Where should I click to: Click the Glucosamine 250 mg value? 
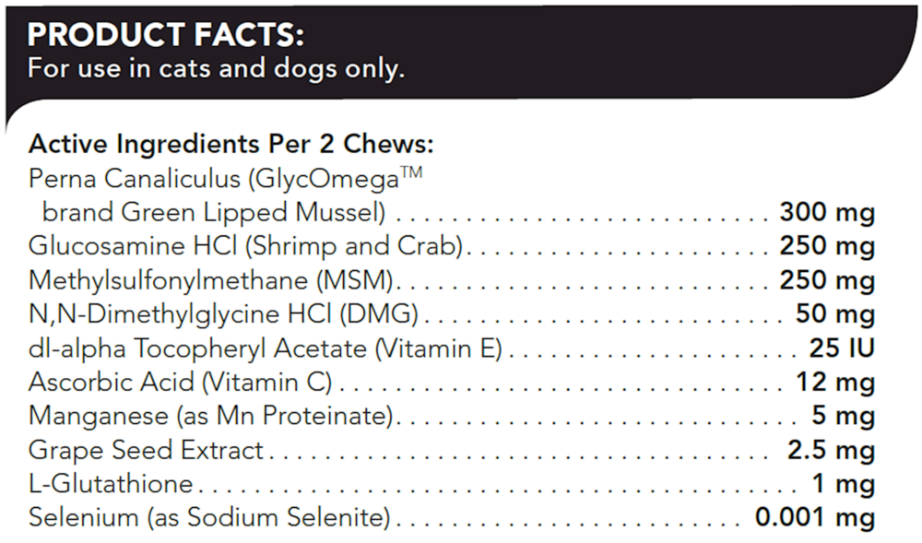point(826,247)
